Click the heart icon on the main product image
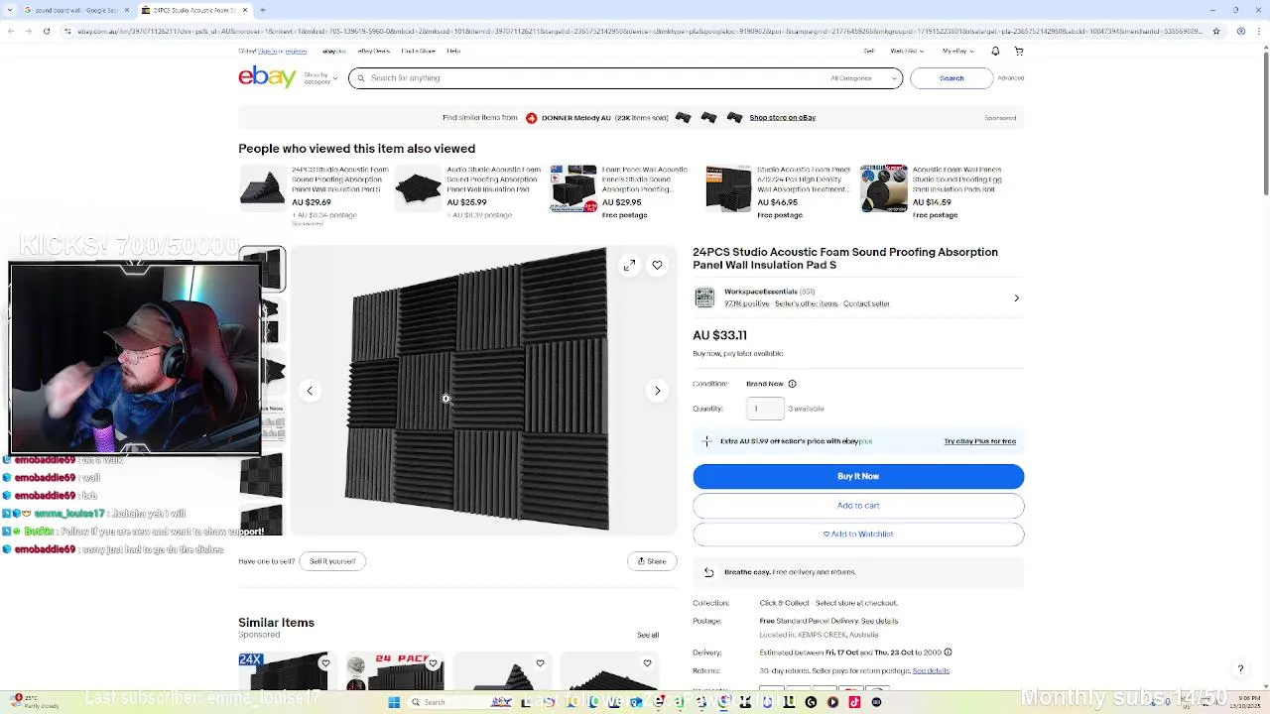 coord(657,266)
